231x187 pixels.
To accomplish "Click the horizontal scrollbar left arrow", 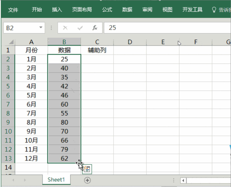I will (183, 180).
